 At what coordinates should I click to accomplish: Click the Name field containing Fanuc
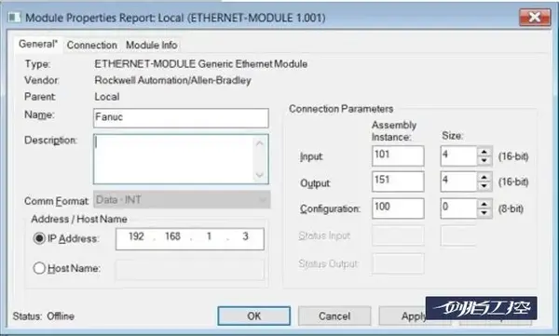coord(181,118)
